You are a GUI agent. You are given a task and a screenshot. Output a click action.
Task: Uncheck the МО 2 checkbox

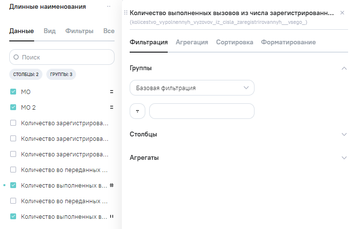[14, 107]
